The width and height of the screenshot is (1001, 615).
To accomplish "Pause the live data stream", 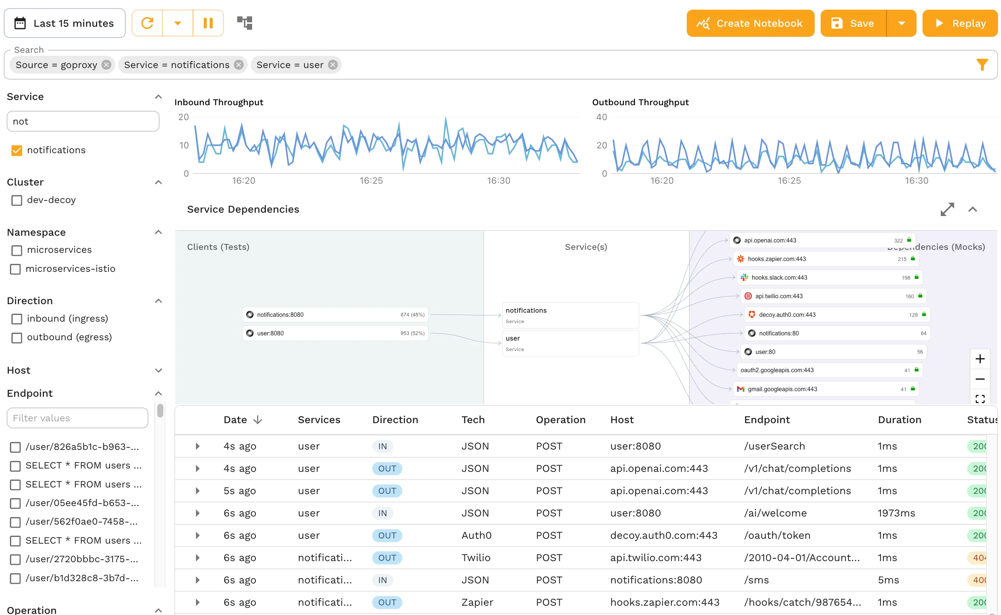I will click(208, 23).
